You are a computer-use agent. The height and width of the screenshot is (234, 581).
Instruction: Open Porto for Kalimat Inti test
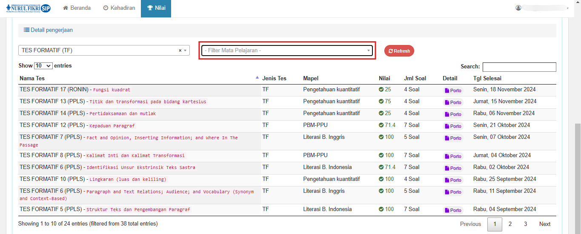(x=453, y=156)
